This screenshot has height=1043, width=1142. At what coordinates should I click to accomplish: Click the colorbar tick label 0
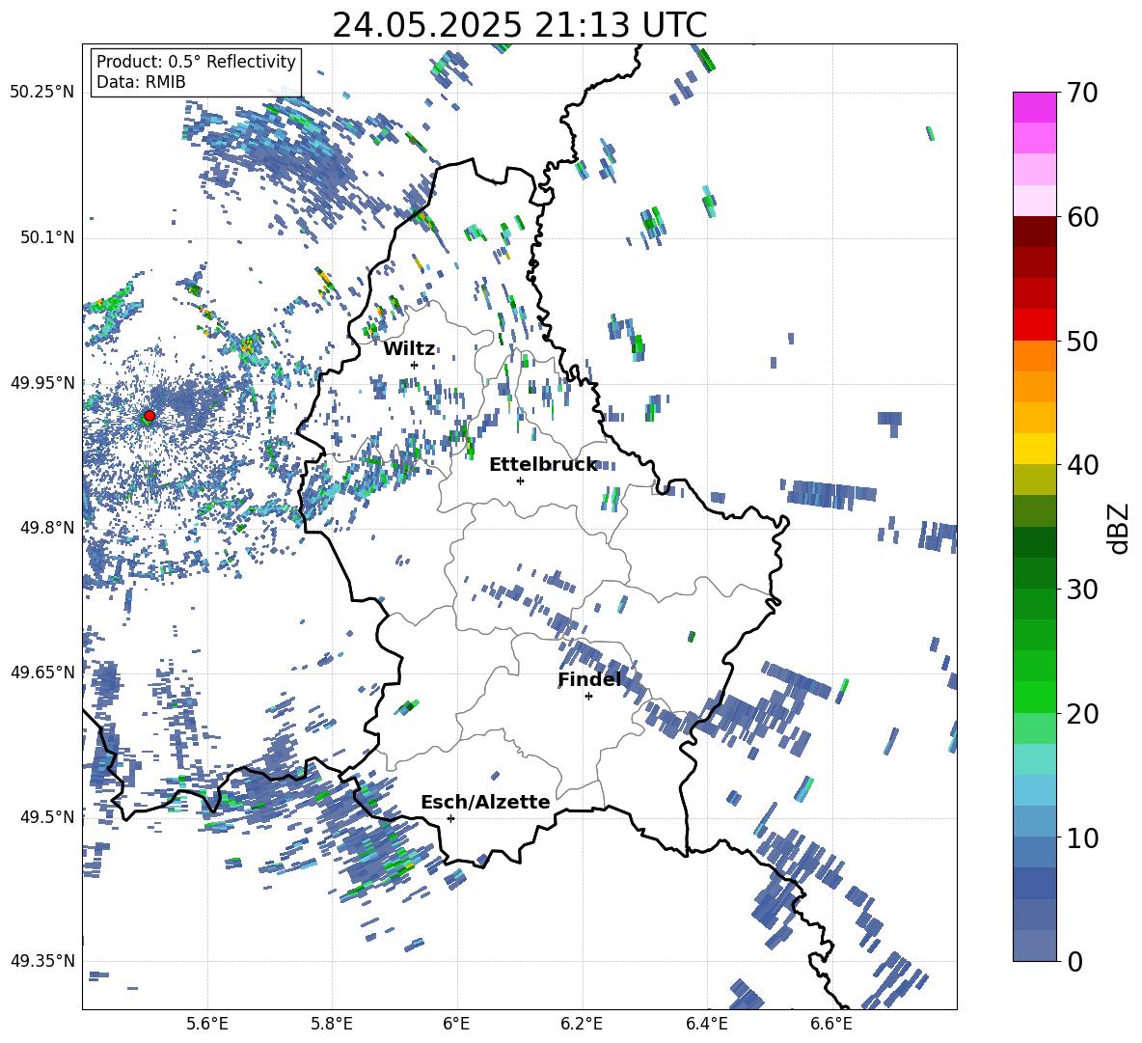tap(1074, 961)
